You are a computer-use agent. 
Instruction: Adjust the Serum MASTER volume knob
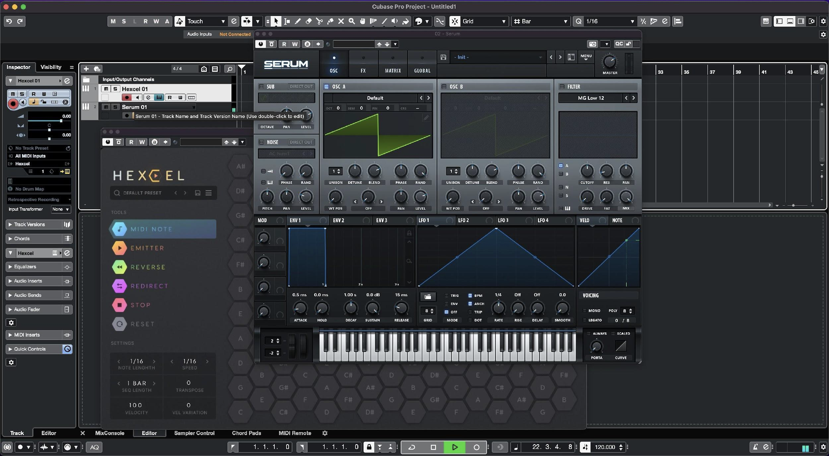coord(609,62)
